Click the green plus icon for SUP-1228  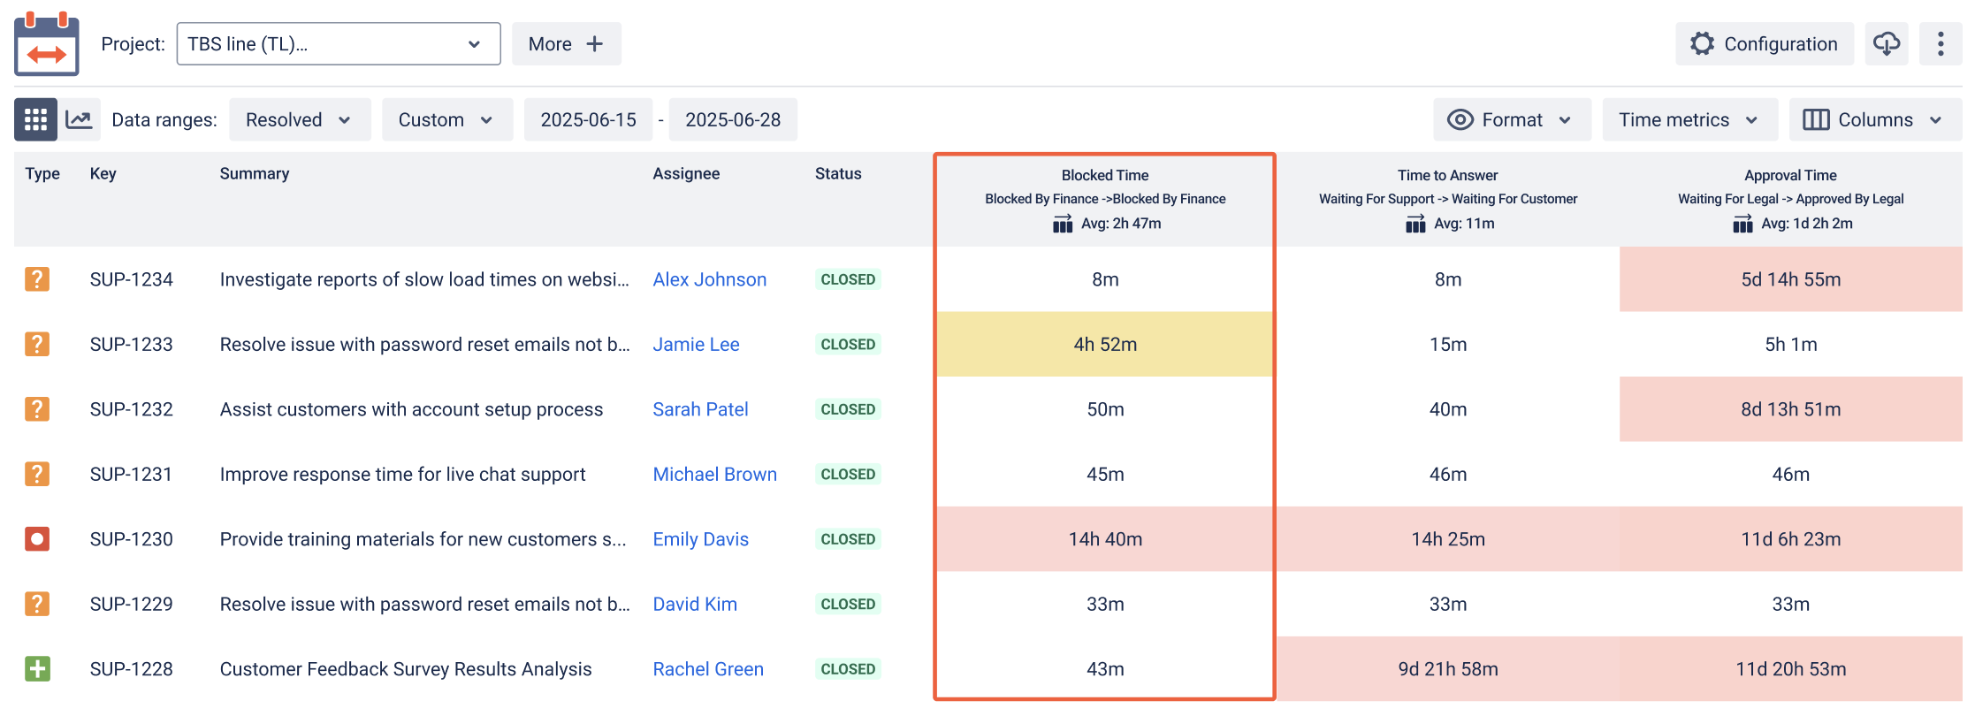click(37, 669)
